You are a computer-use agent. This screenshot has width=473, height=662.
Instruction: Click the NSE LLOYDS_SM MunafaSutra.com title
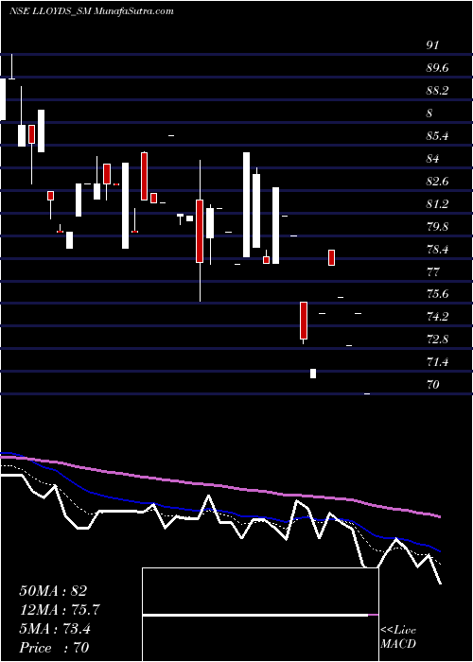pyautogui.click(x=91, y=11)
